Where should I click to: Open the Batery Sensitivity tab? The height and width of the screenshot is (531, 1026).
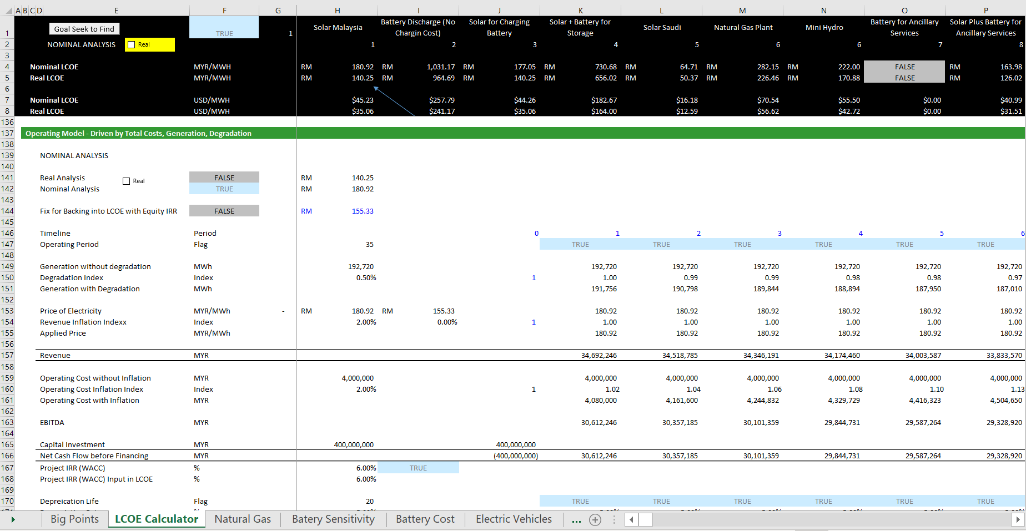[333, 519]
